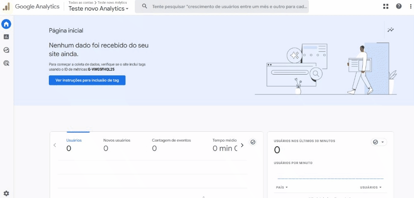Click the Página inicial heading
Viewport: 414px width, 198px height.
coord(66,31)
